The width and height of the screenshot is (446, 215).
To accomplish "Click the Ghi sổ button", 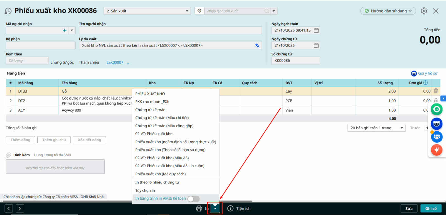I will coord(431,209).
